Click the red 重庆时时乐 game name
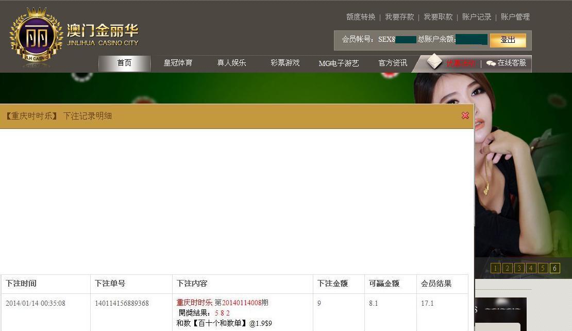The image size is (572, 331). (x=194, y=303)
